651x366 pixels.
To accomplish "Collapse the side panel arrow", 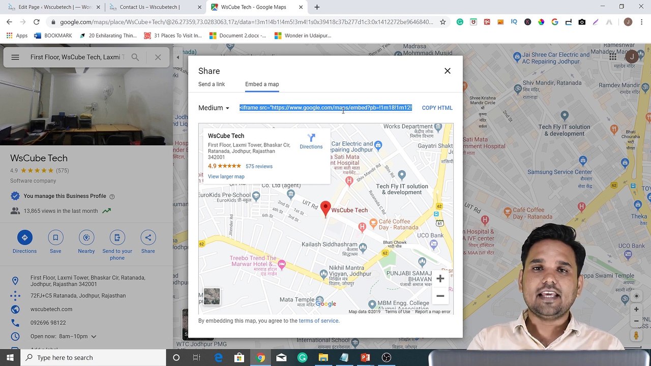I will click(x=178, y=57).
